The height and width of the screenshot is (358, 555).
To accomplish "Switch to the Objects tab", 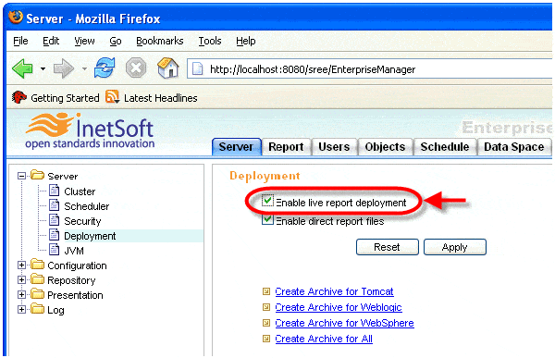I will pyautogui.click(x=385, y=146).
